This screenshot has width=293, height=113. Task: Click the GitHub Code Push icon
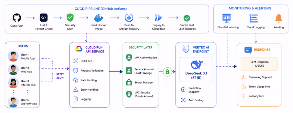point(17,18)
